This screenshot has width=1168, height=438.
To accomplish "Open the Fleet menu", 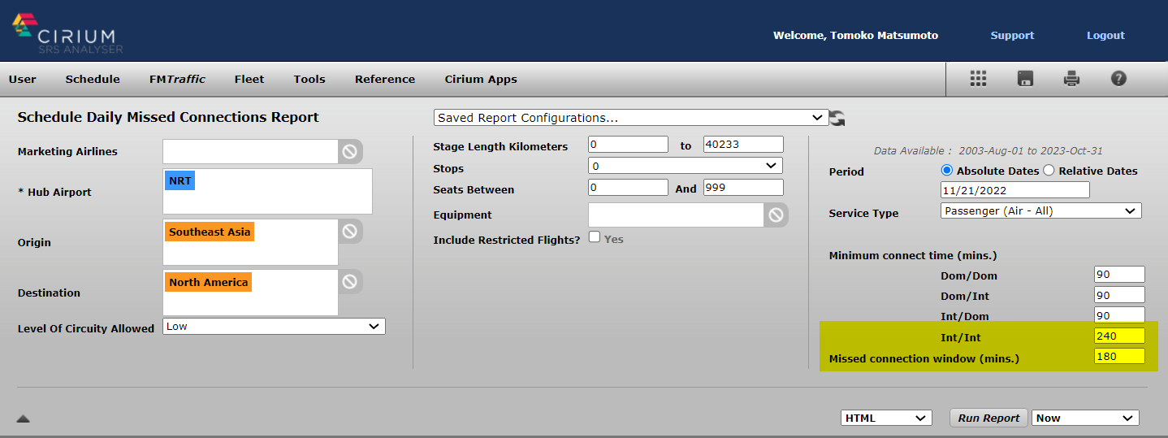I will click(x=249, y=79).
